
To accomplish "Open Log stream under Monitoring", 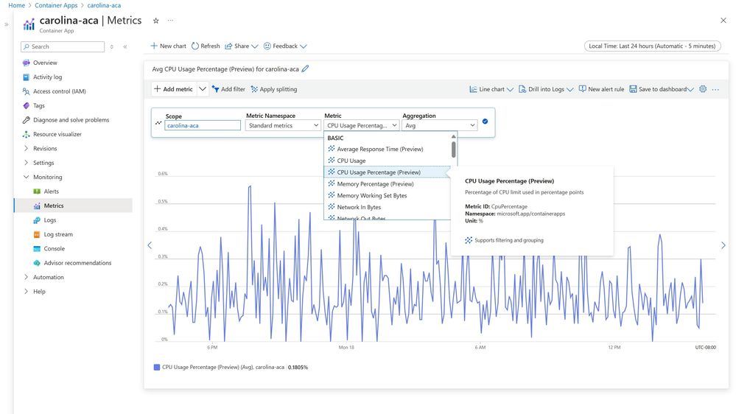I will click(58, 234).
